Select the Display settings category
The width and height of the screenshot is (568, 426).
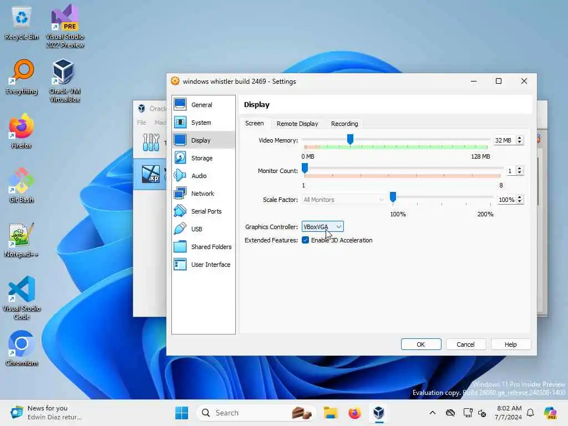pos(203,140)
